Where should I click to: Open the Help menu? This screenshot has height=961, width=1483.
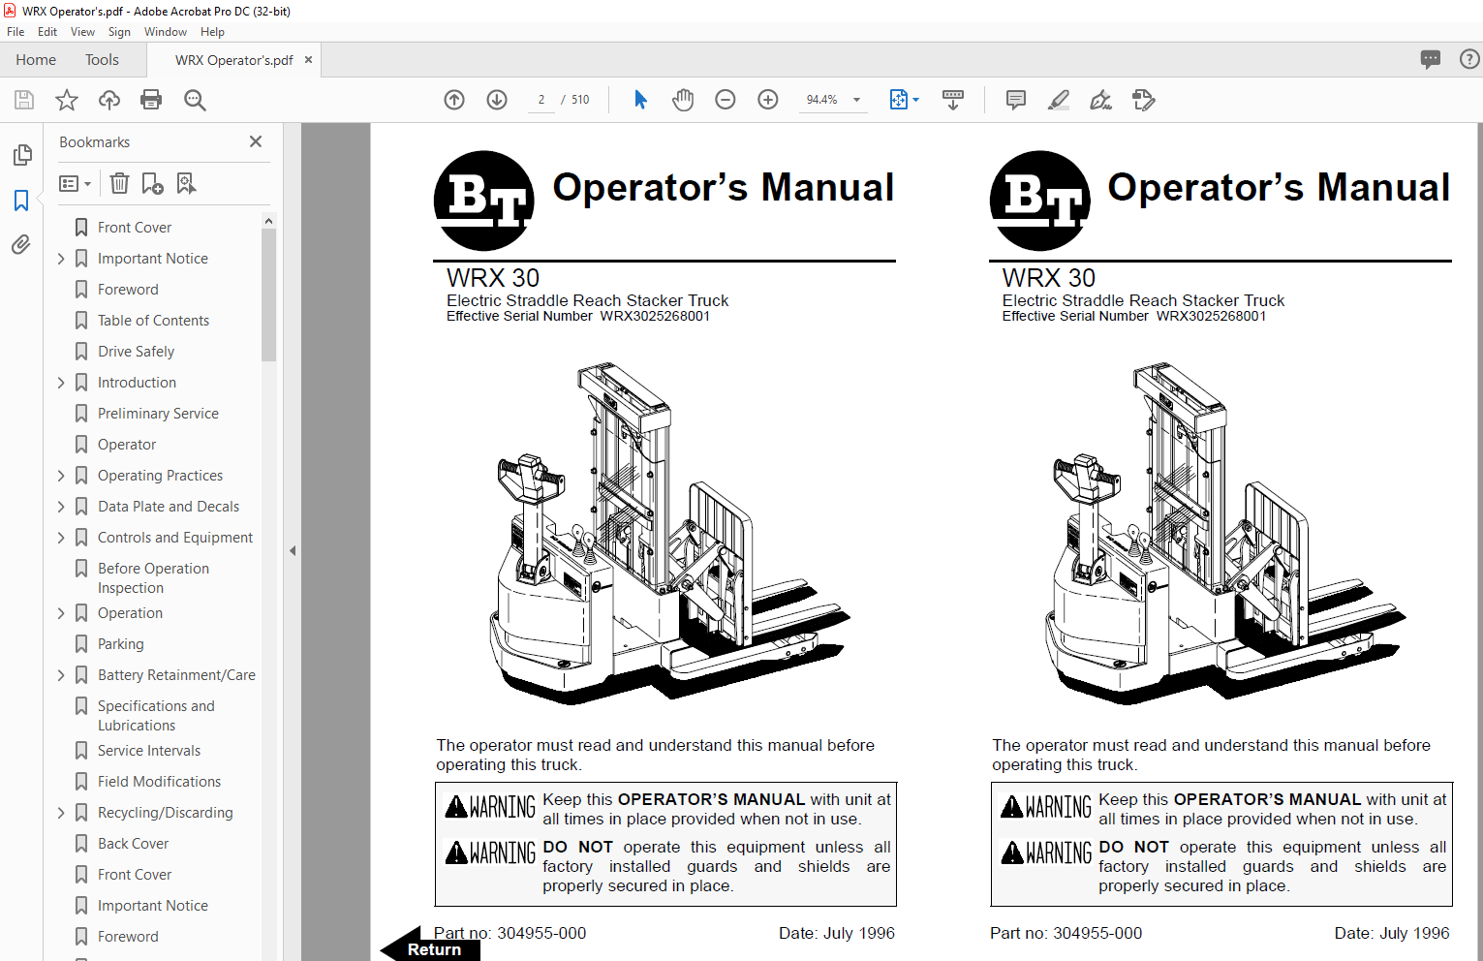pos(212,32)
